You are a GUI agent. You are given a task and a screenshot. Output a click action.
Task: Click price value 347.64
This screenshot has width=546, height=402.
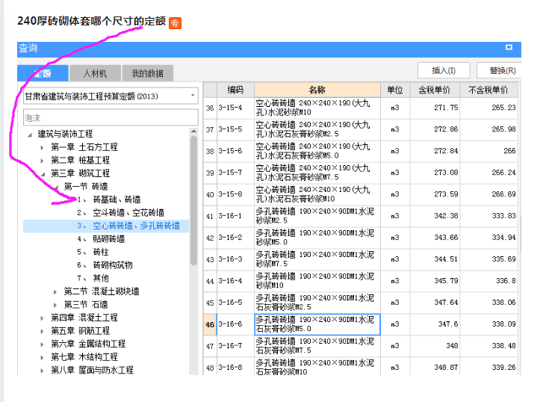coord(446,303)
